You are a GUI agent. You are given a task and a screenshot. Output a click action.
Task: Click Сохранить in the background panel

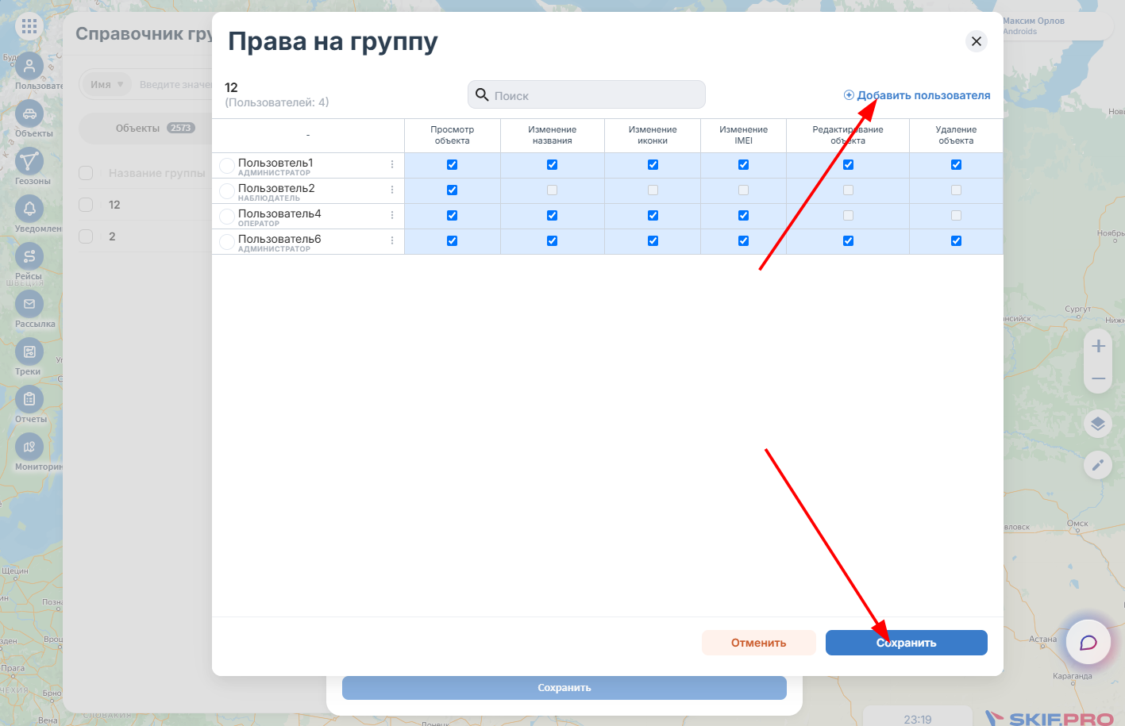[564, 688]
